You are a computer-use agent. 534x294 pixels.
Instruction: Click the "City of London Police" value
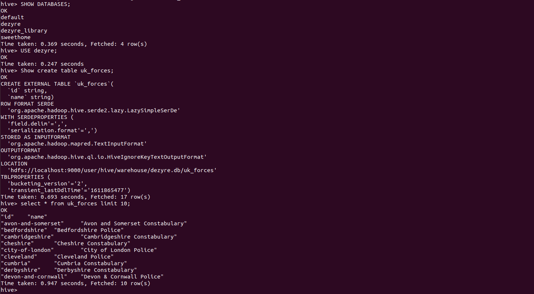coord(119,250)
